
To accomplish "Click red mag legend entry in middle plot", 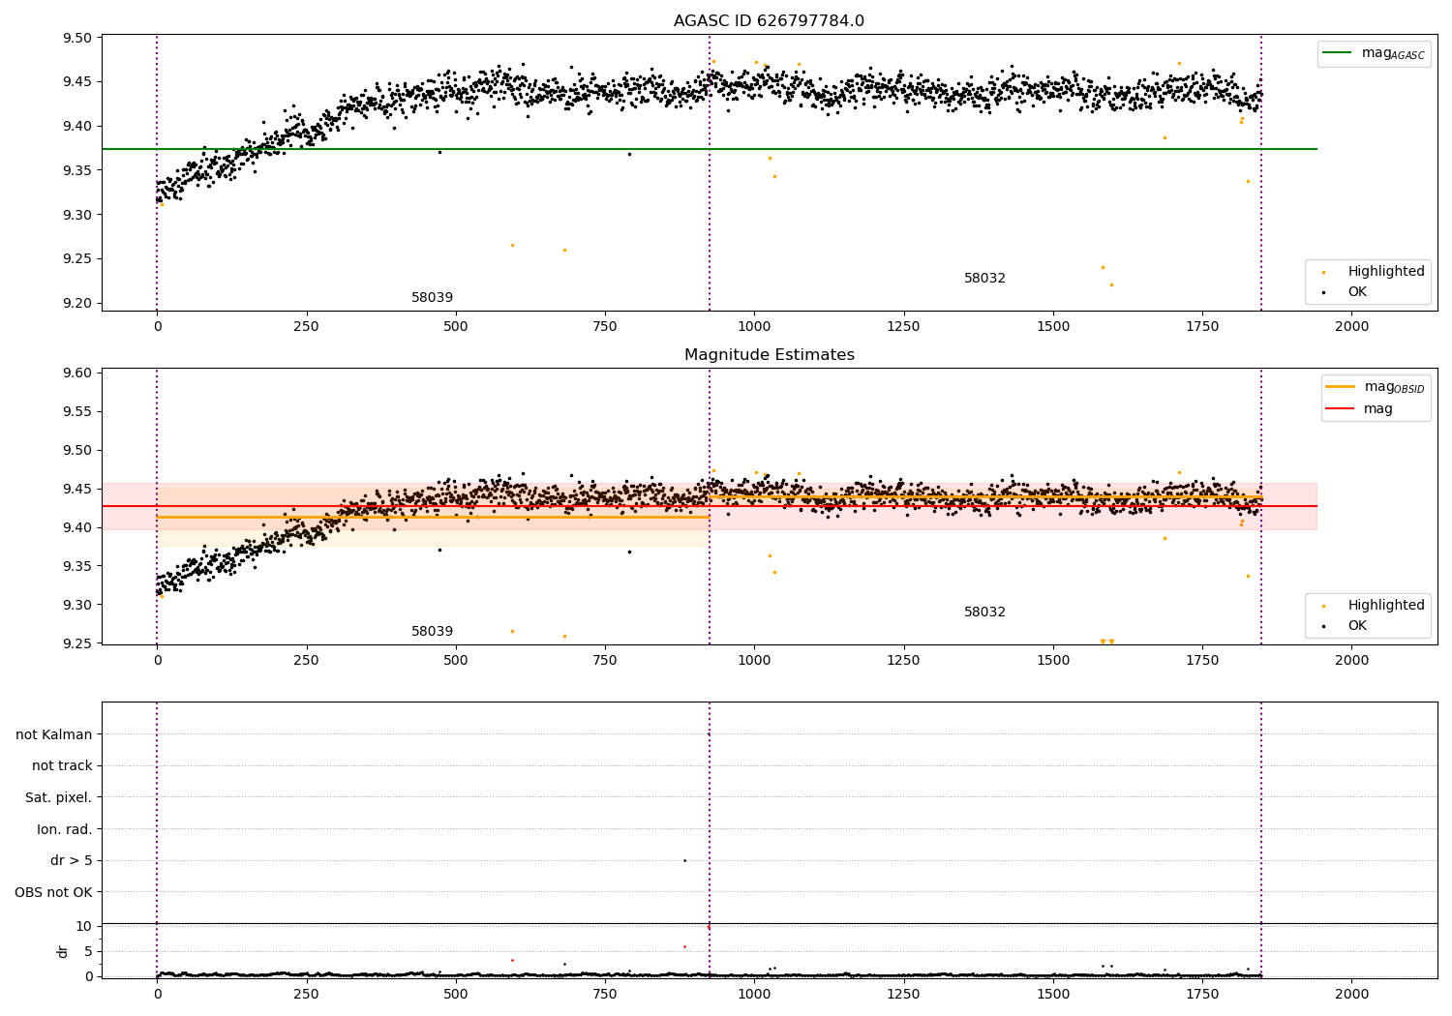I will tap(1360, 408).
